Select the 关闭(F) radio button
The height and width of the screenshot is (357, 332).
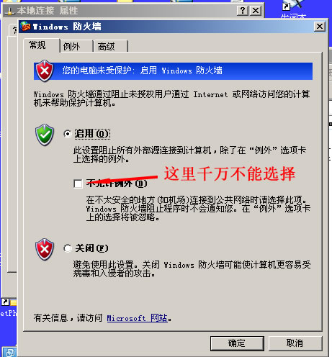68,248
